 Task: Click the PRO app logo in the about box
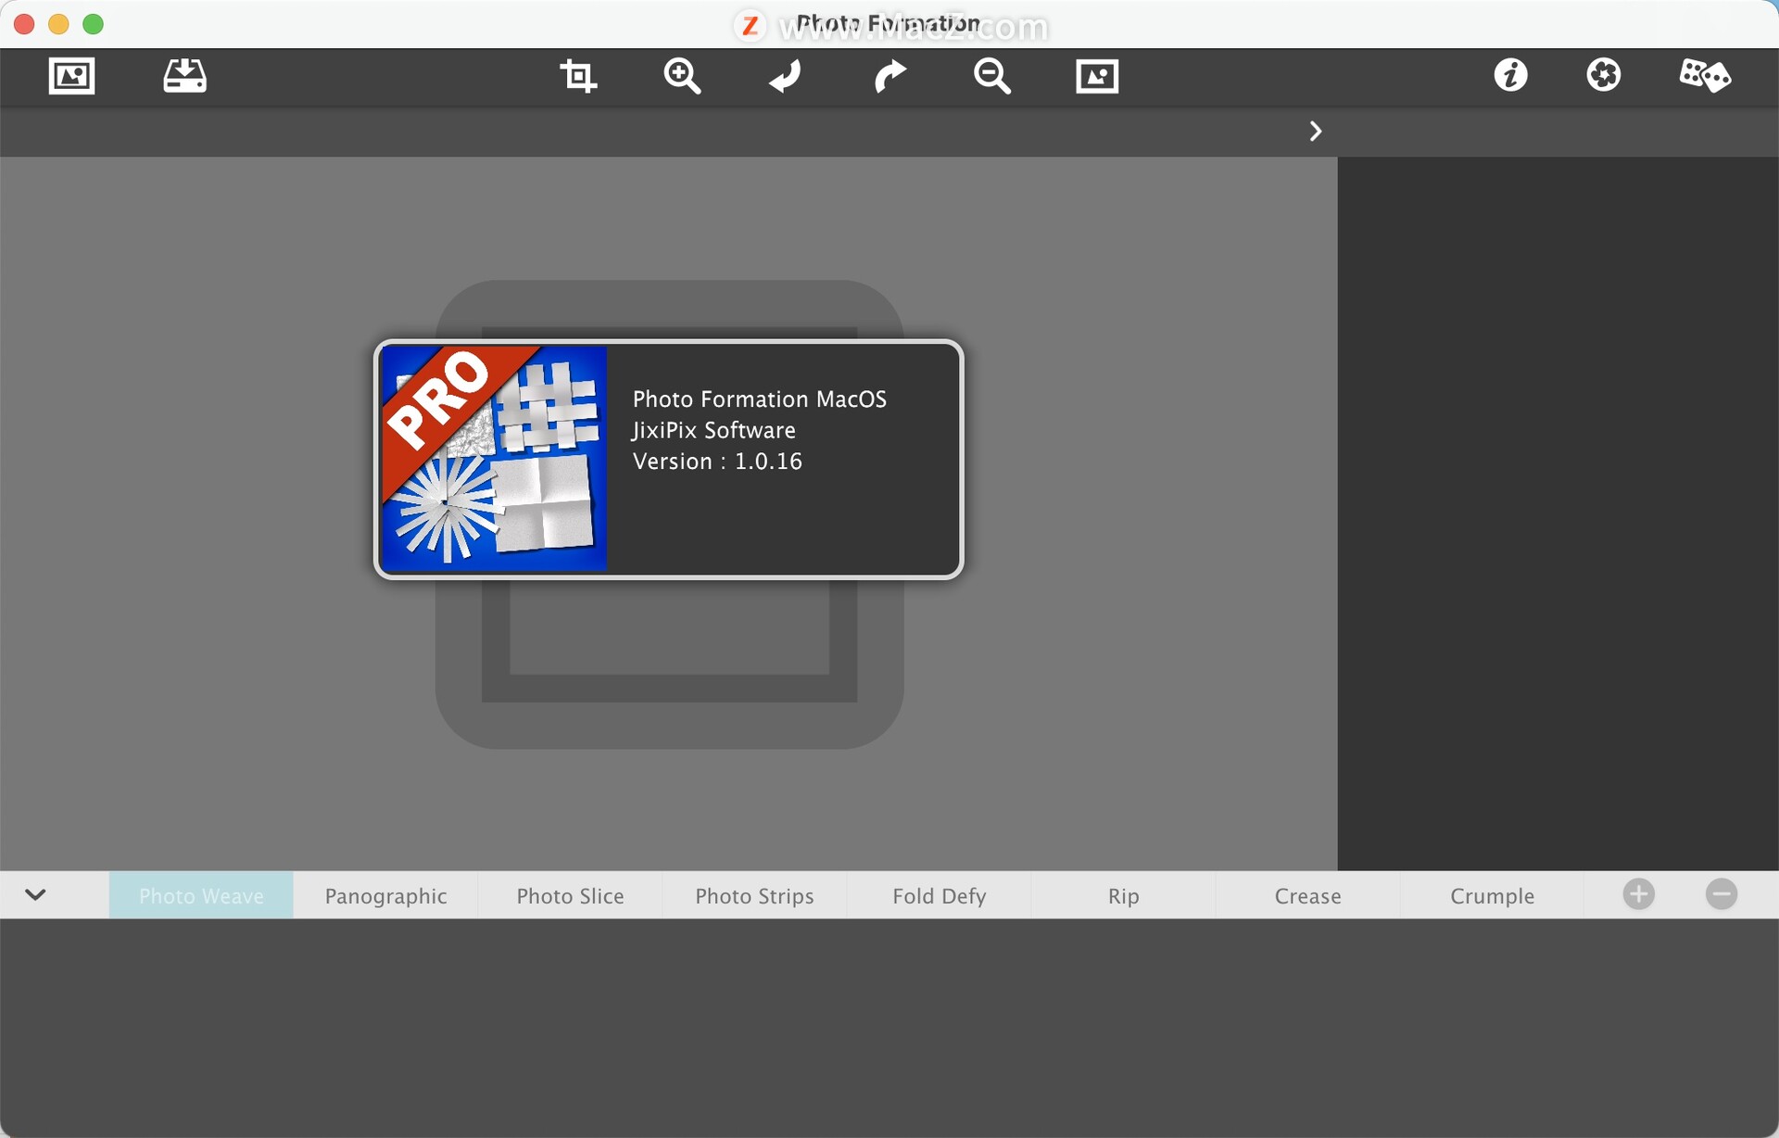tap(494, 459)
